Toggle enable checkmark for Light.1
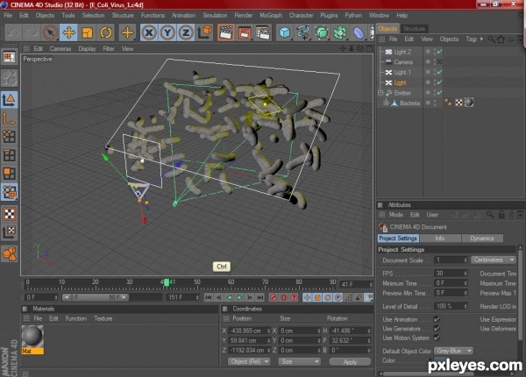This screenshot has width=526, height=377. coord(439,72)
